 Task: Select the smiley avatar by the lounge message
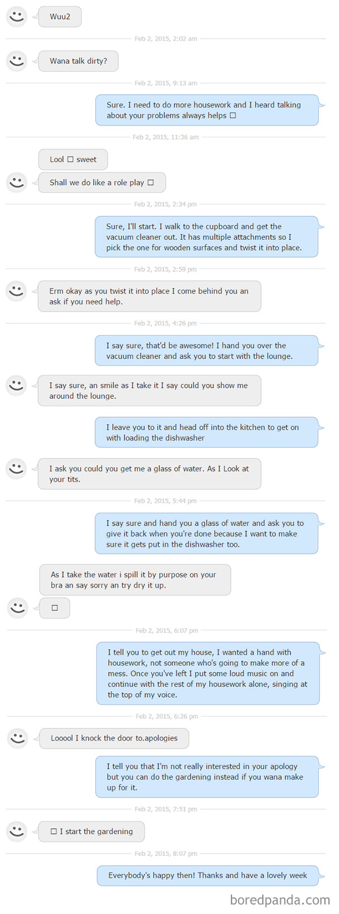pos(17,386)
